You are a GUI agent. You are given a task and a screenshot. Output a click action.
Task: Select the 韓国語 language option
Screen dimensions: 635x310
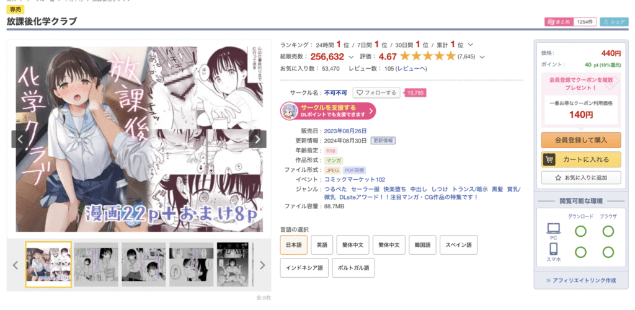(x=422, y=245)
